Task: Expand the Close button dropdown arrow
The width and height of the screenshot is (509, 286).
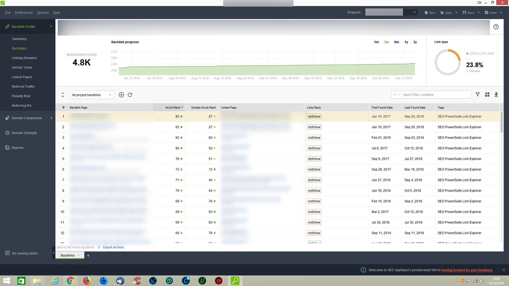Action: pos(501,13)
